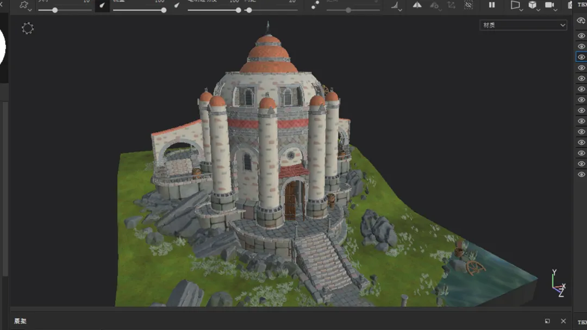Toggle the global eye visibility icon with arrow

[x=581, y=20]
